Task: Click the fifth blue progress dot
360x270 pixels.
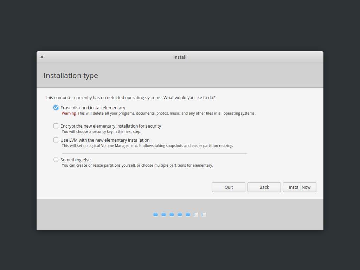Action: 188,214
